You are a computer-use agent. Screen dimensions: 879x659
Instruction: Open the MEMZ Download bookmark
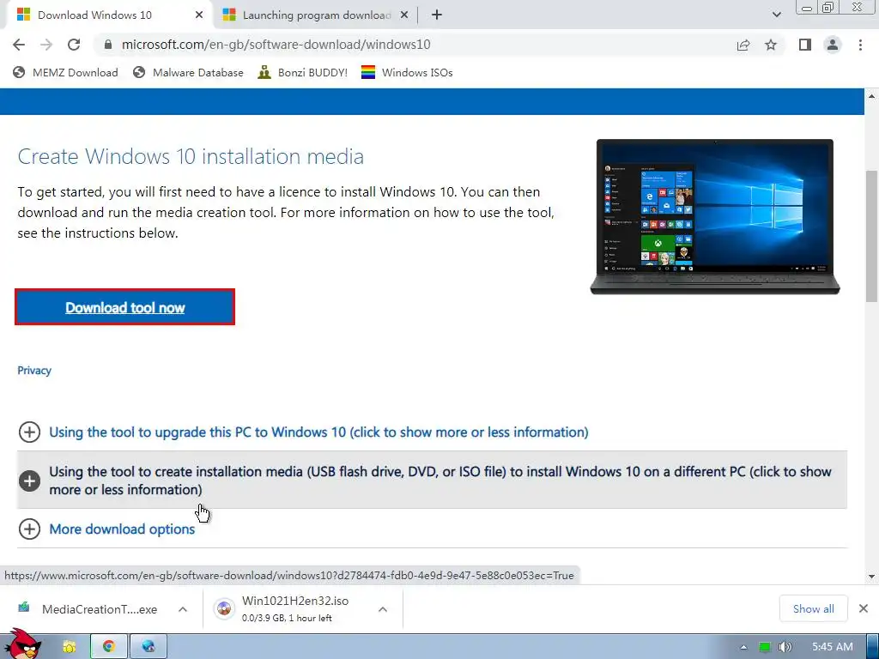(65, 73)
